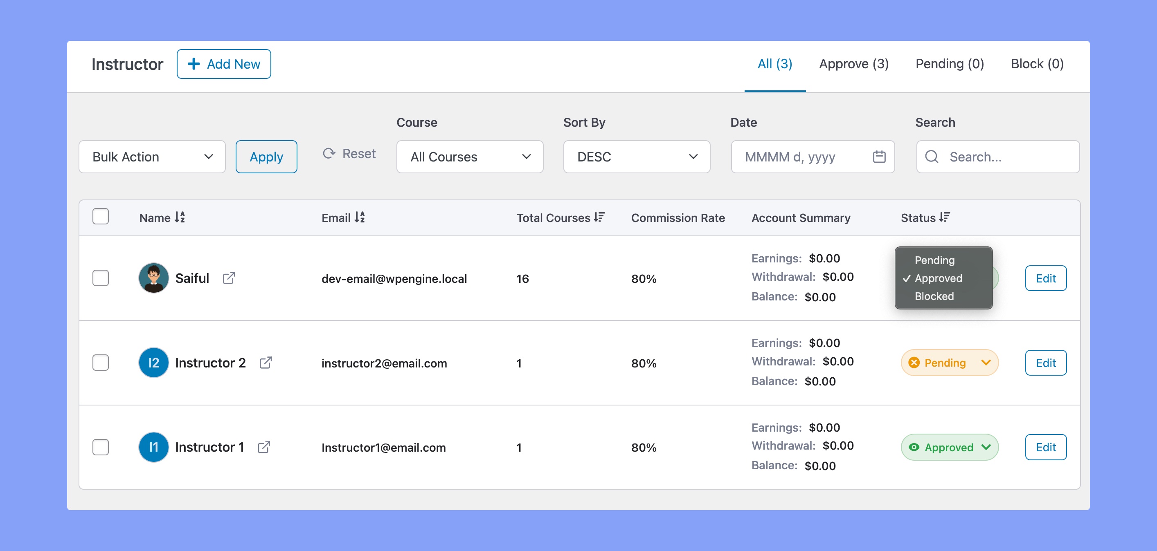
Task: Click the Add New instructor button
Action: coord(224,64)
